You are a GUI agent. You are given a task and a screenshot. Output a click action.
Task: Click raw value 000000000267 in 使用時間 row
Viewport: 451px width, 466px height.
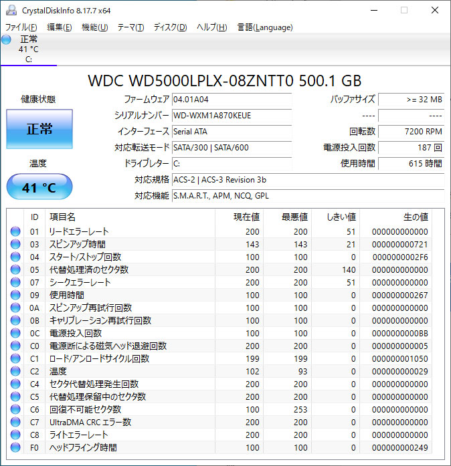400,295
